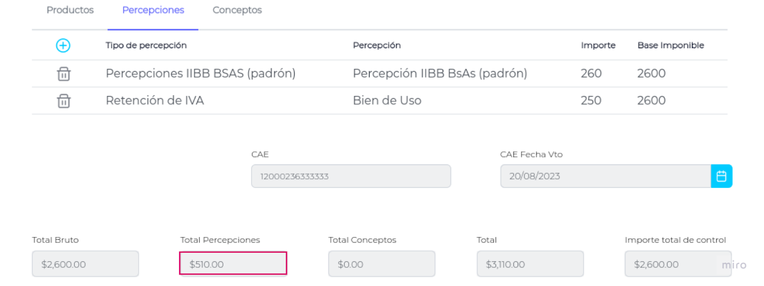
Task: Select the Percepciones tab
Action: (153, 10)
